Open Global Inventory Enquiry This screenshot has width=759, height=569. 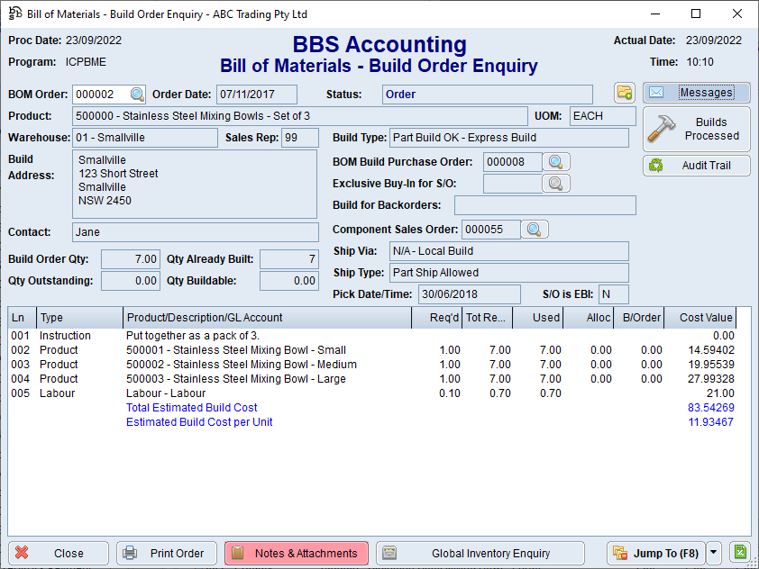click(x=479, y=553)
